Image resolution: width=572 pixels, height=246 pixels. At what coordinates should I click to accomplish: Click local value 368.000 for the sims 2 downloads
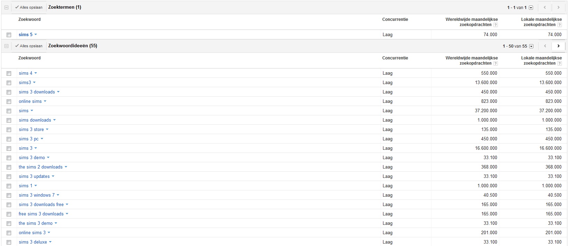554,167
